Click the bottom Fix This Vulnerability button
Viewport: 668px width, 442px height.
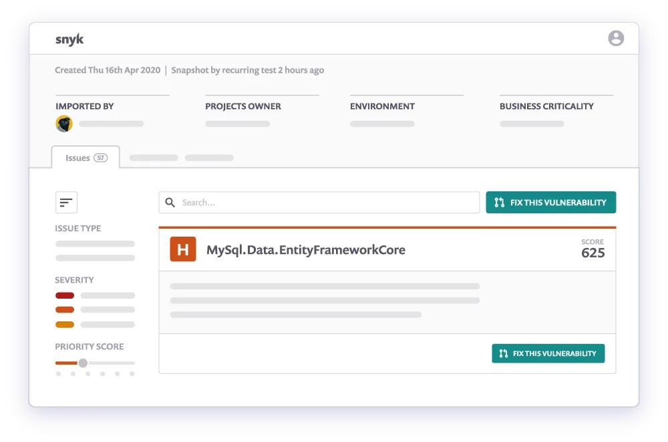(x=548, y=353)
